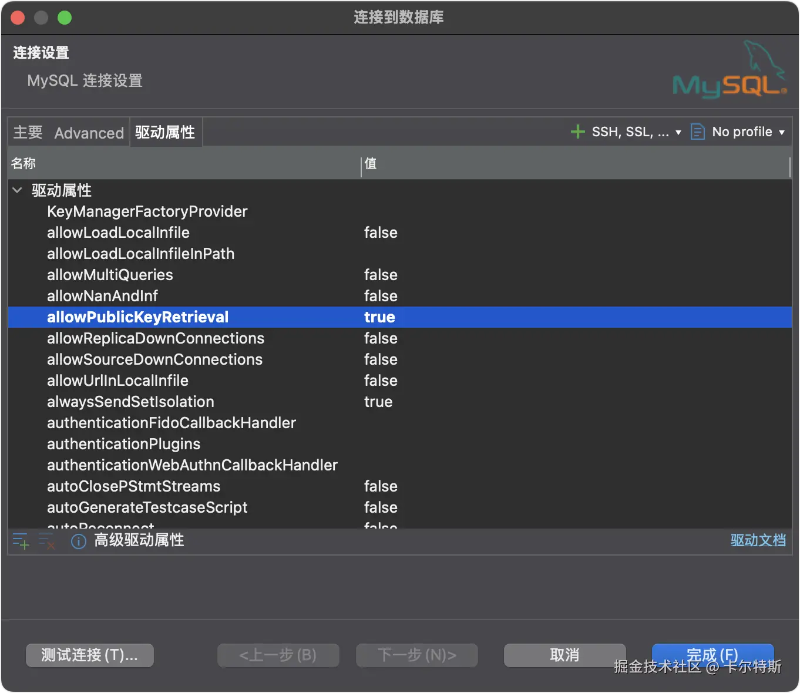
Task: Click the 下一步 (N)> button
Action: [417, 655]
